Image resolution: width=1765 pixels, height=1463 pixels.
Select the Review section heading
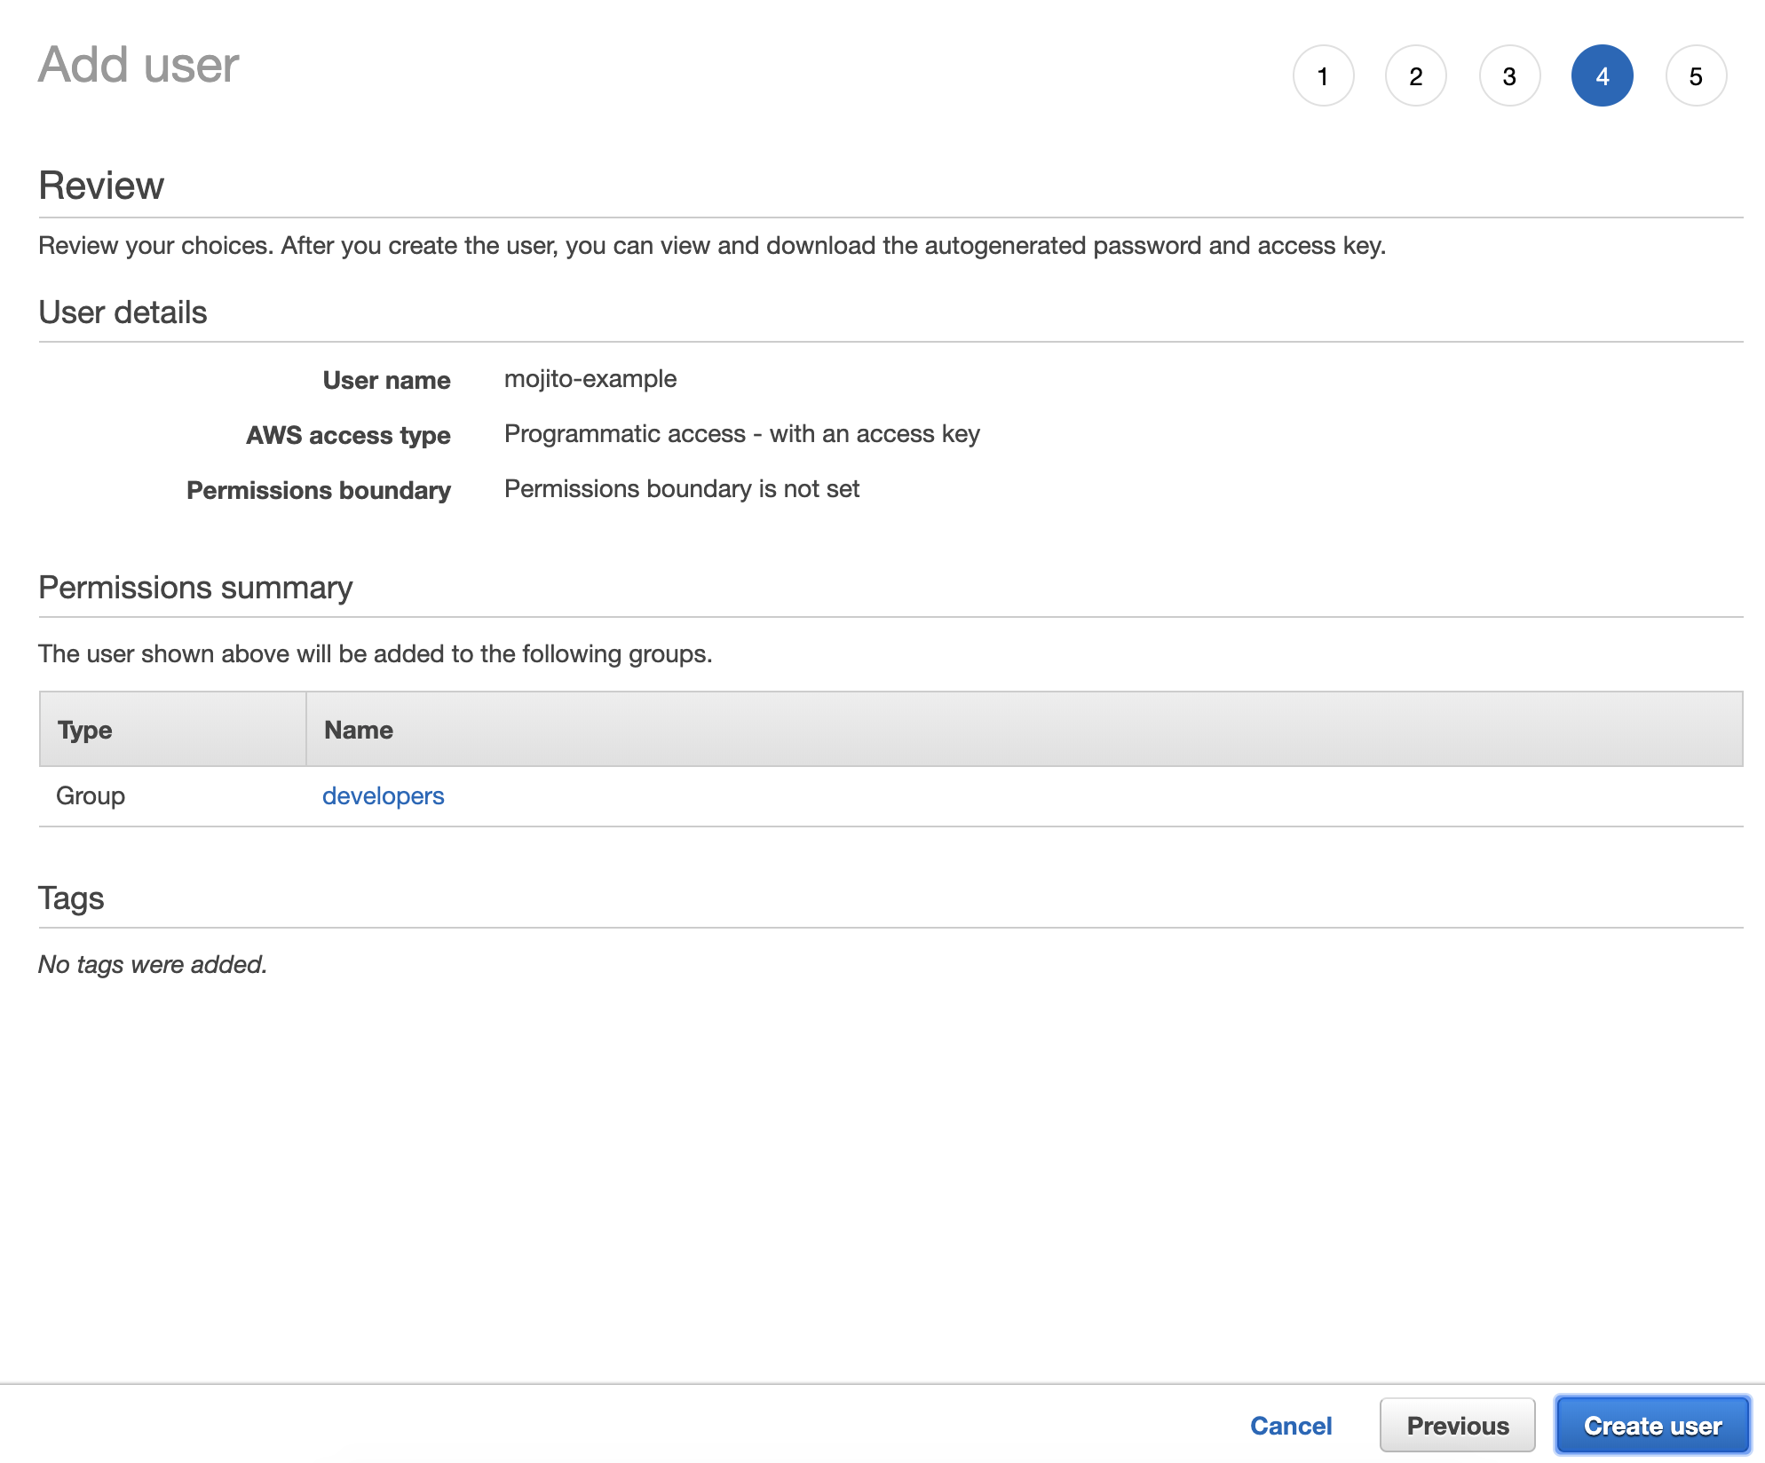click(100, 185)
